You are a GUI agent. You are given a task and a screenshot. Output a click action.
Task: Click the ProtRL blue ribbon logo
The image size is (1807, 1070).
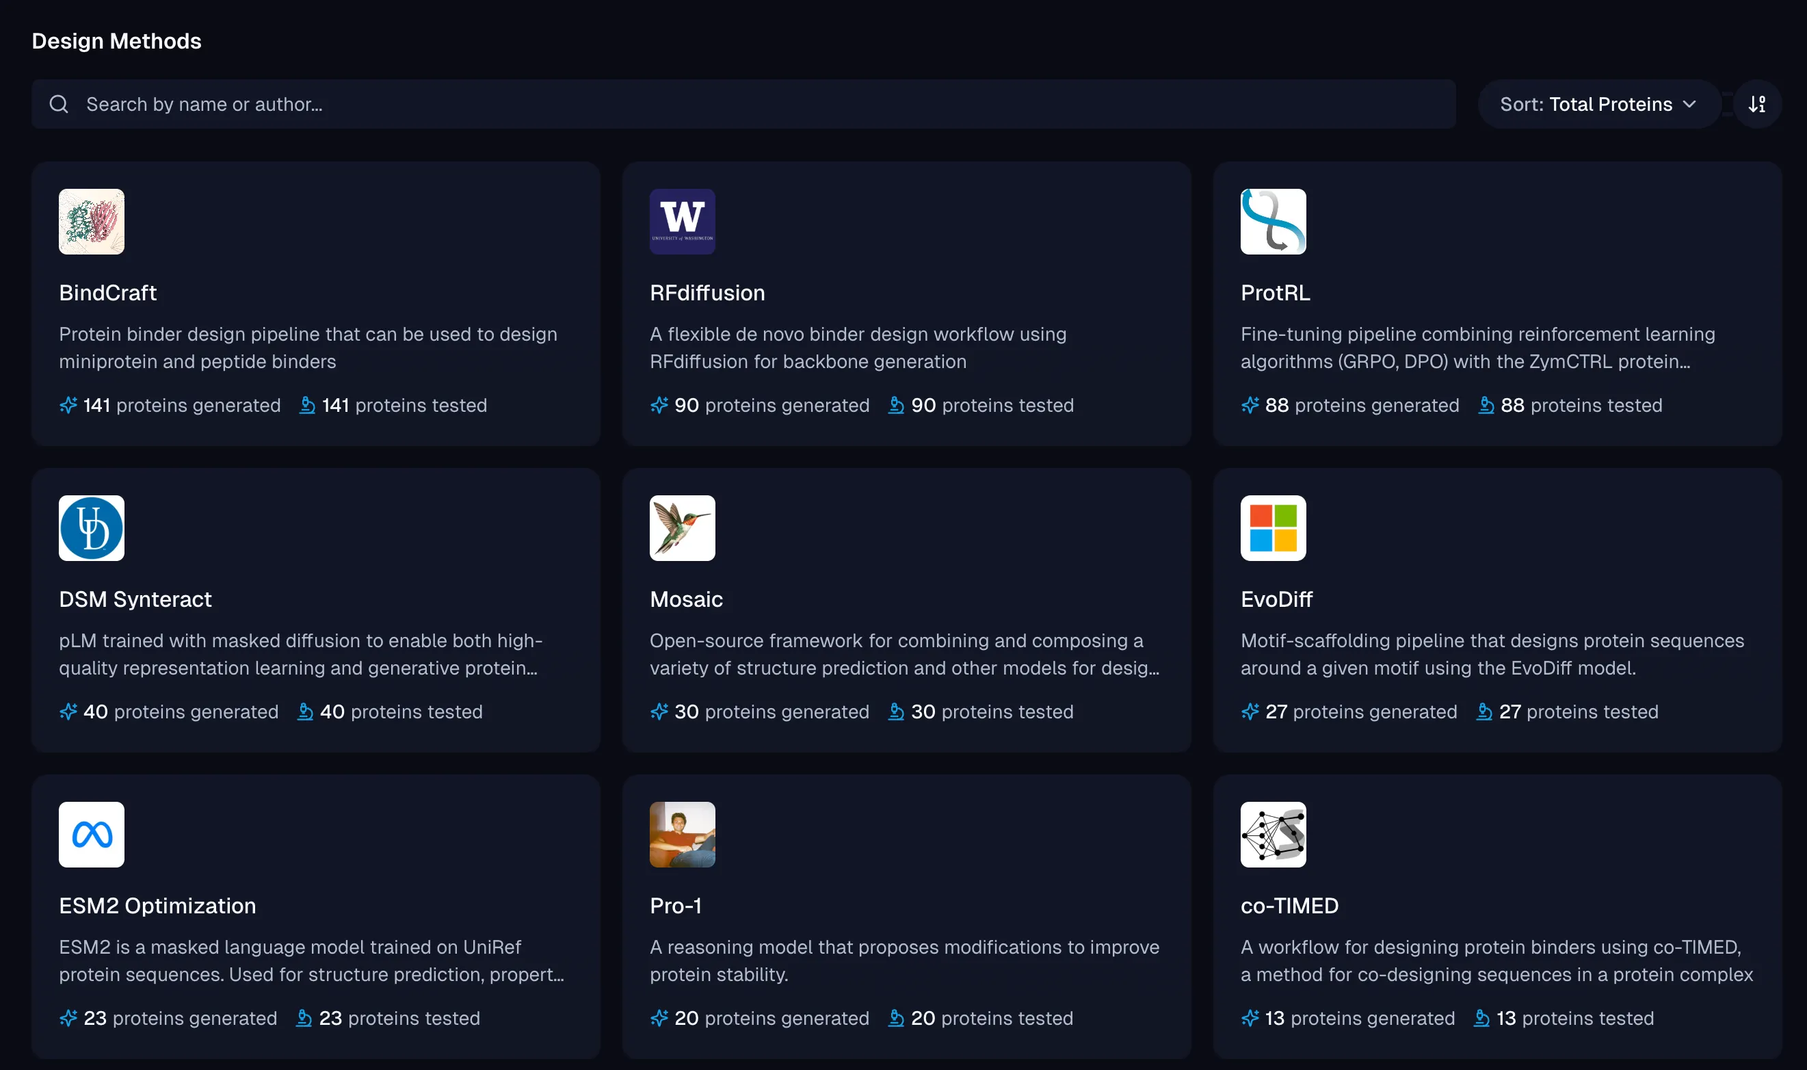(1272, 222)
